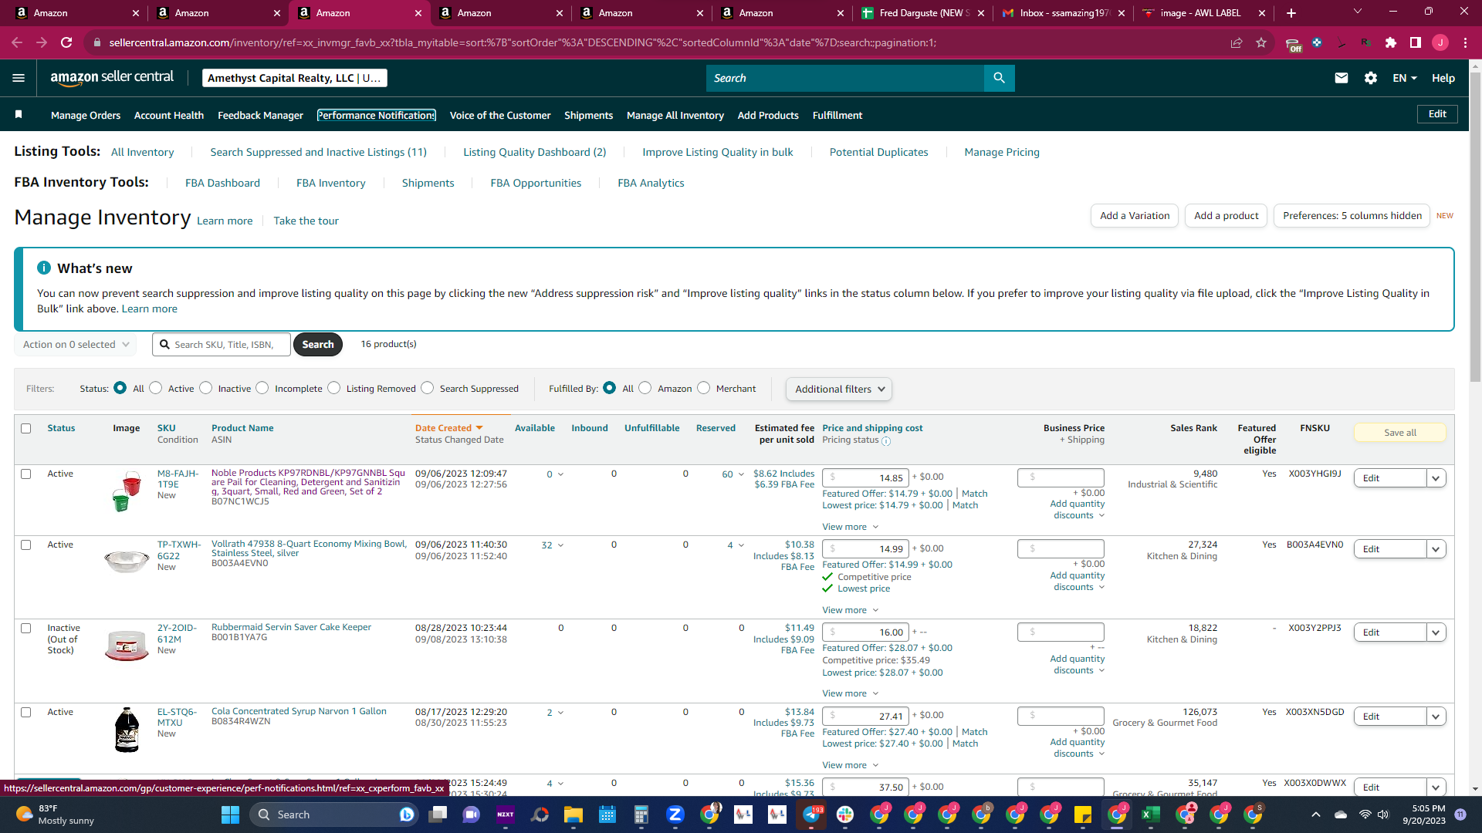Viewport: 1482px width, 833px height.
Task: Open the browser side panel icon
Action: [1416, 42]
